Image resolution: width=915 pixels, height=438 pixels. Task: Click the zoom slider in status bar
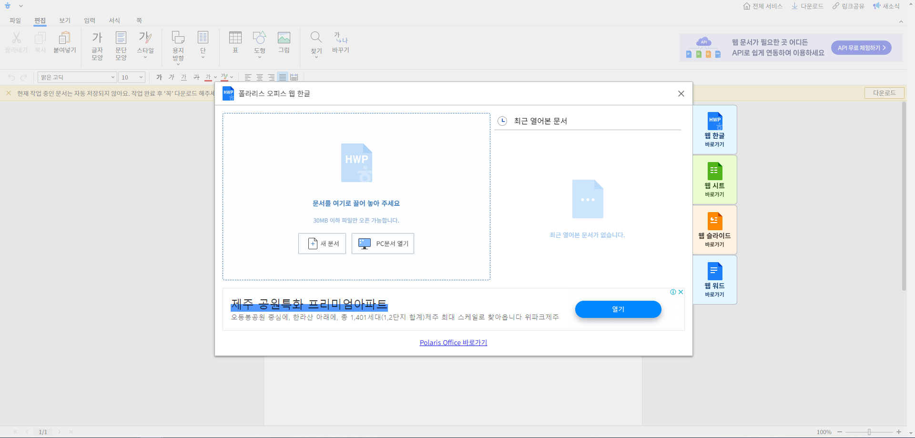[x=869, y=432]
